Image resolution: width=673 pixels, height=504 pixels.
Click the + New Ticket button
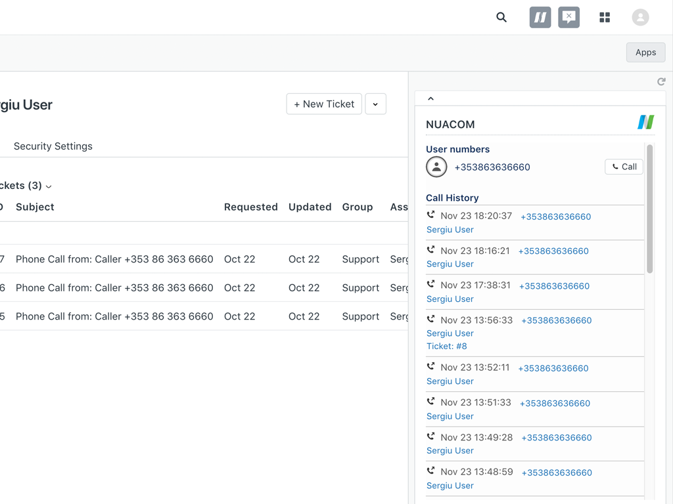pyautogui.click(x=324, y=104)
